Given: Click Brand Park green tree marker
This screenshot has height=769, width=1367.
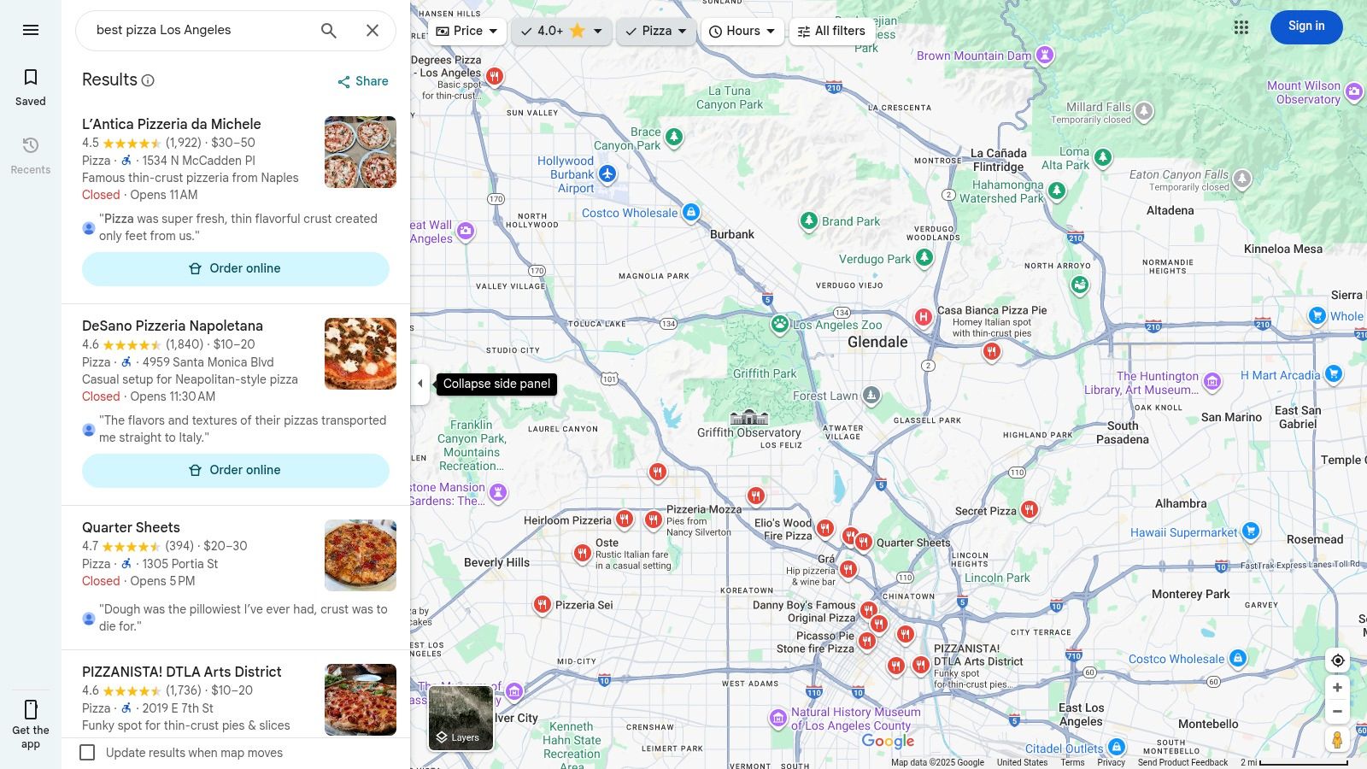Looking at the screenshot, I should click(x=809, y=221).
